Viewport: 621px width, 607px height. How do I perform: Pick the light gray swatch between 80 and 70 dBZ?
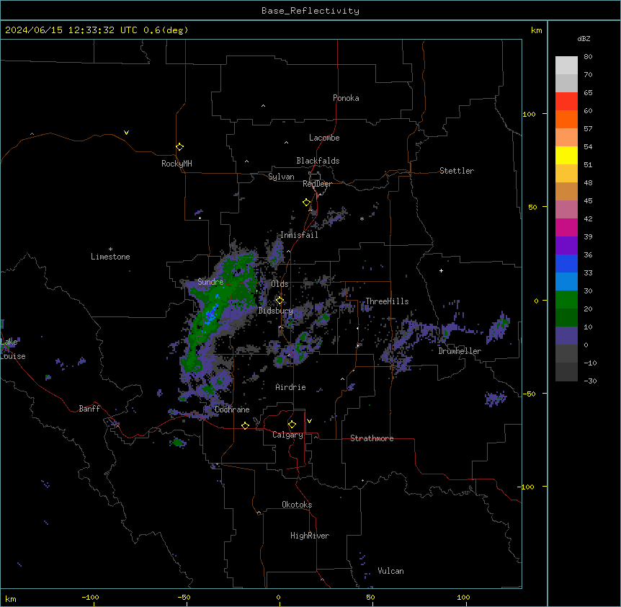[566, 66]
